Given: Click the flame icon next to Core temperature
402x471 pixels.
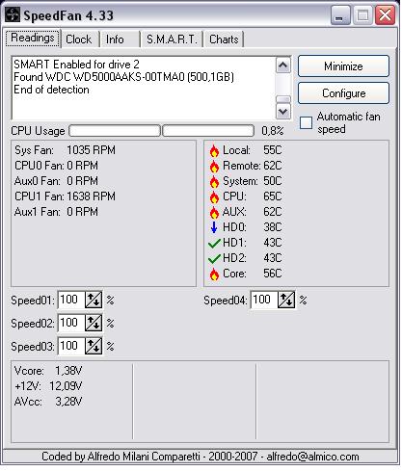Looking at the screenshot, I should pos(214,274).
